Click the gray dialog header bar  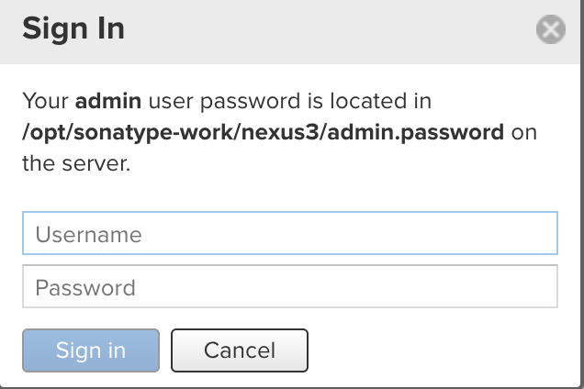pyautogui.click(x=321, y=30)
